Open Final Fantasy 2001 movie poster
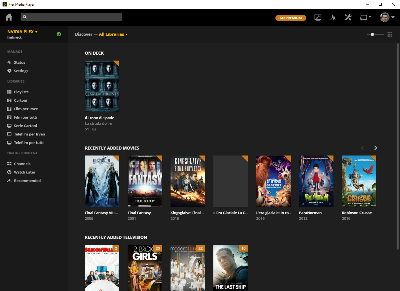The height and width of the screenshot is (291, 400). coord(145,181)
